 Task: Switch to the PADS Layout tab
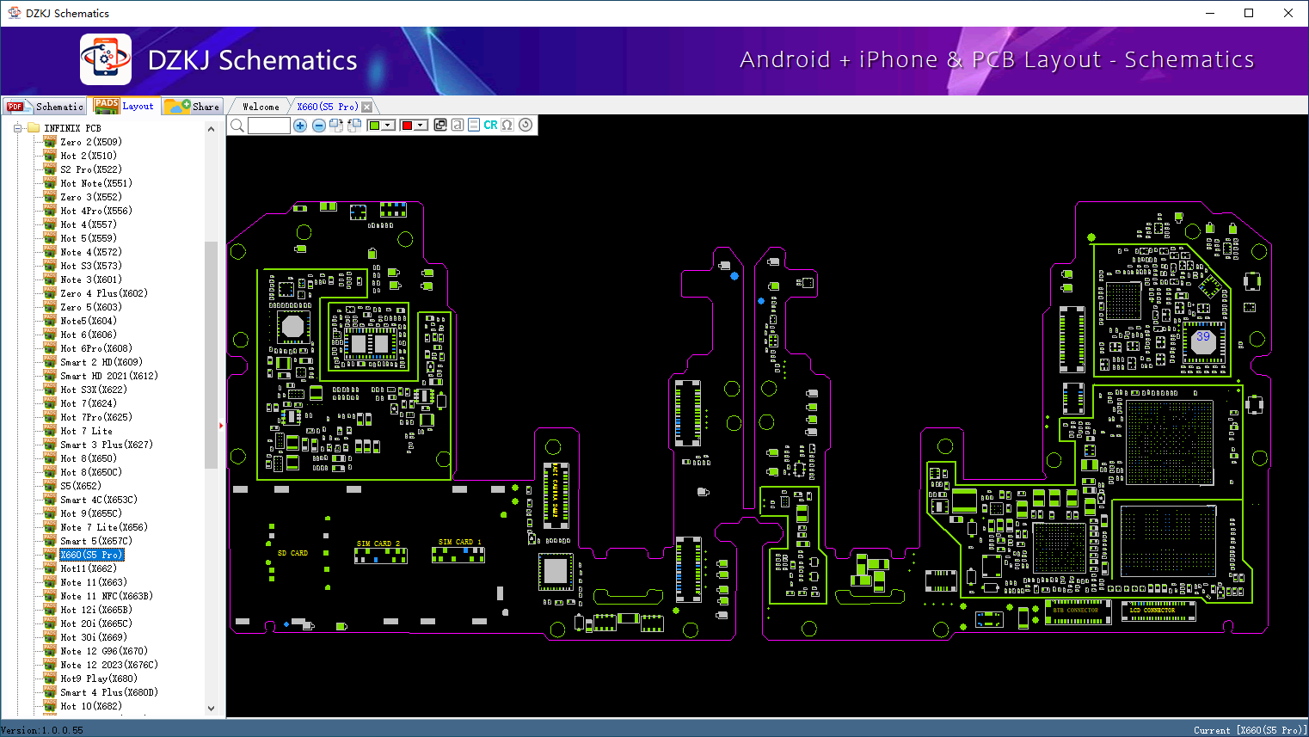[x=125, y=106]
